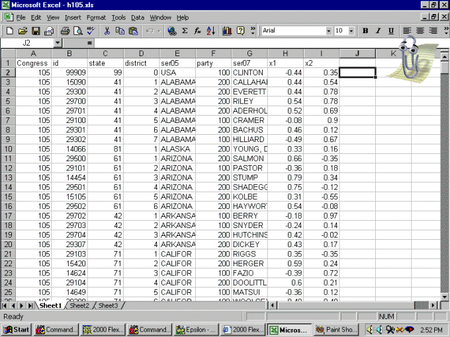Image resolution: width=450 pixels, height=337 pixels.
Task: Click the AutoSum sigma icon
Action: (185, 31)
